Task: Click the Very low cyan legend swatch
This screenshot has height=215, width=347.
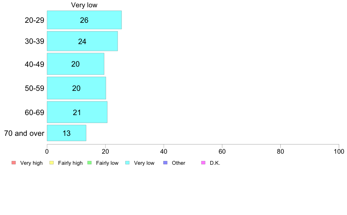Action: 127,163
